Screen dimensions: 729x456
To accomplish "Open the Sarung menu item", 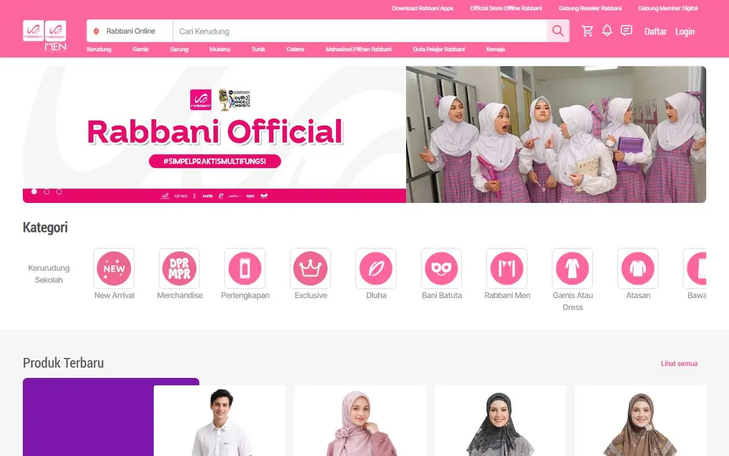I will (x=179, y=50).
